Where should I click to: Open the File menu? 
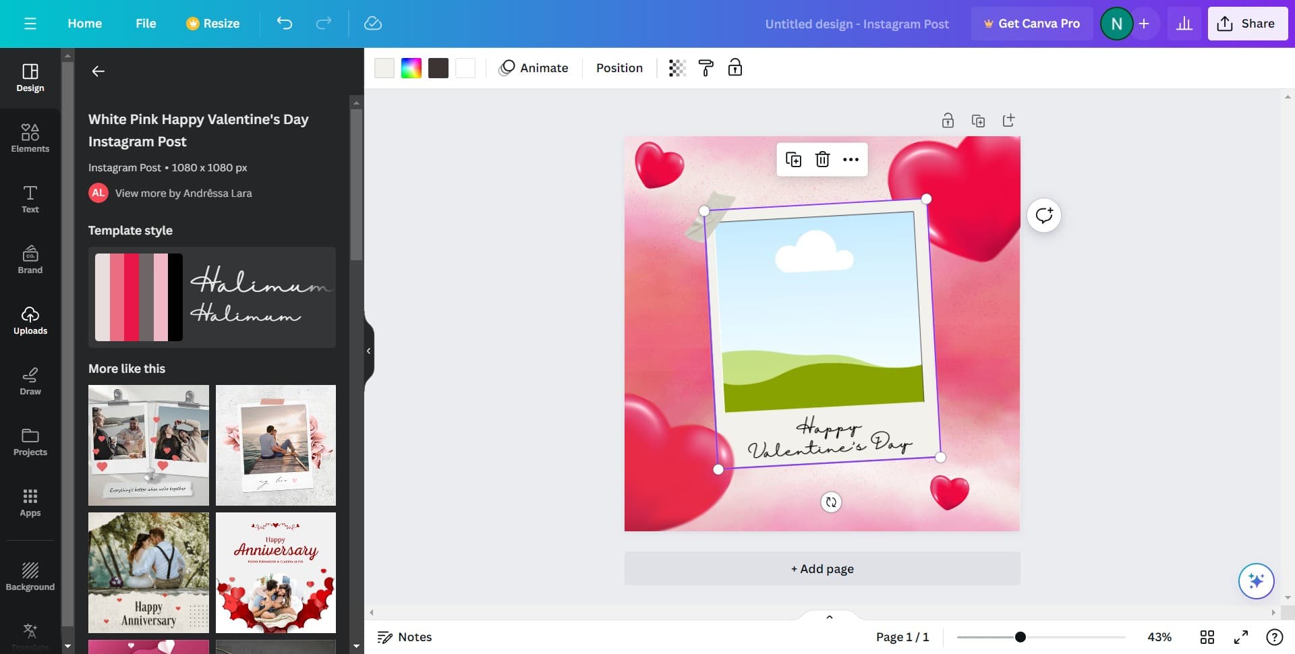[x=145, y=23]
